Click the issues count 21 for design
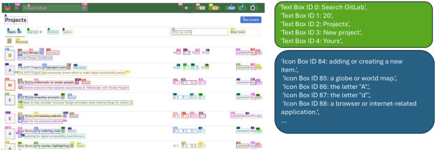The height and width of the screenshot is (150, 437). [206, 52]
